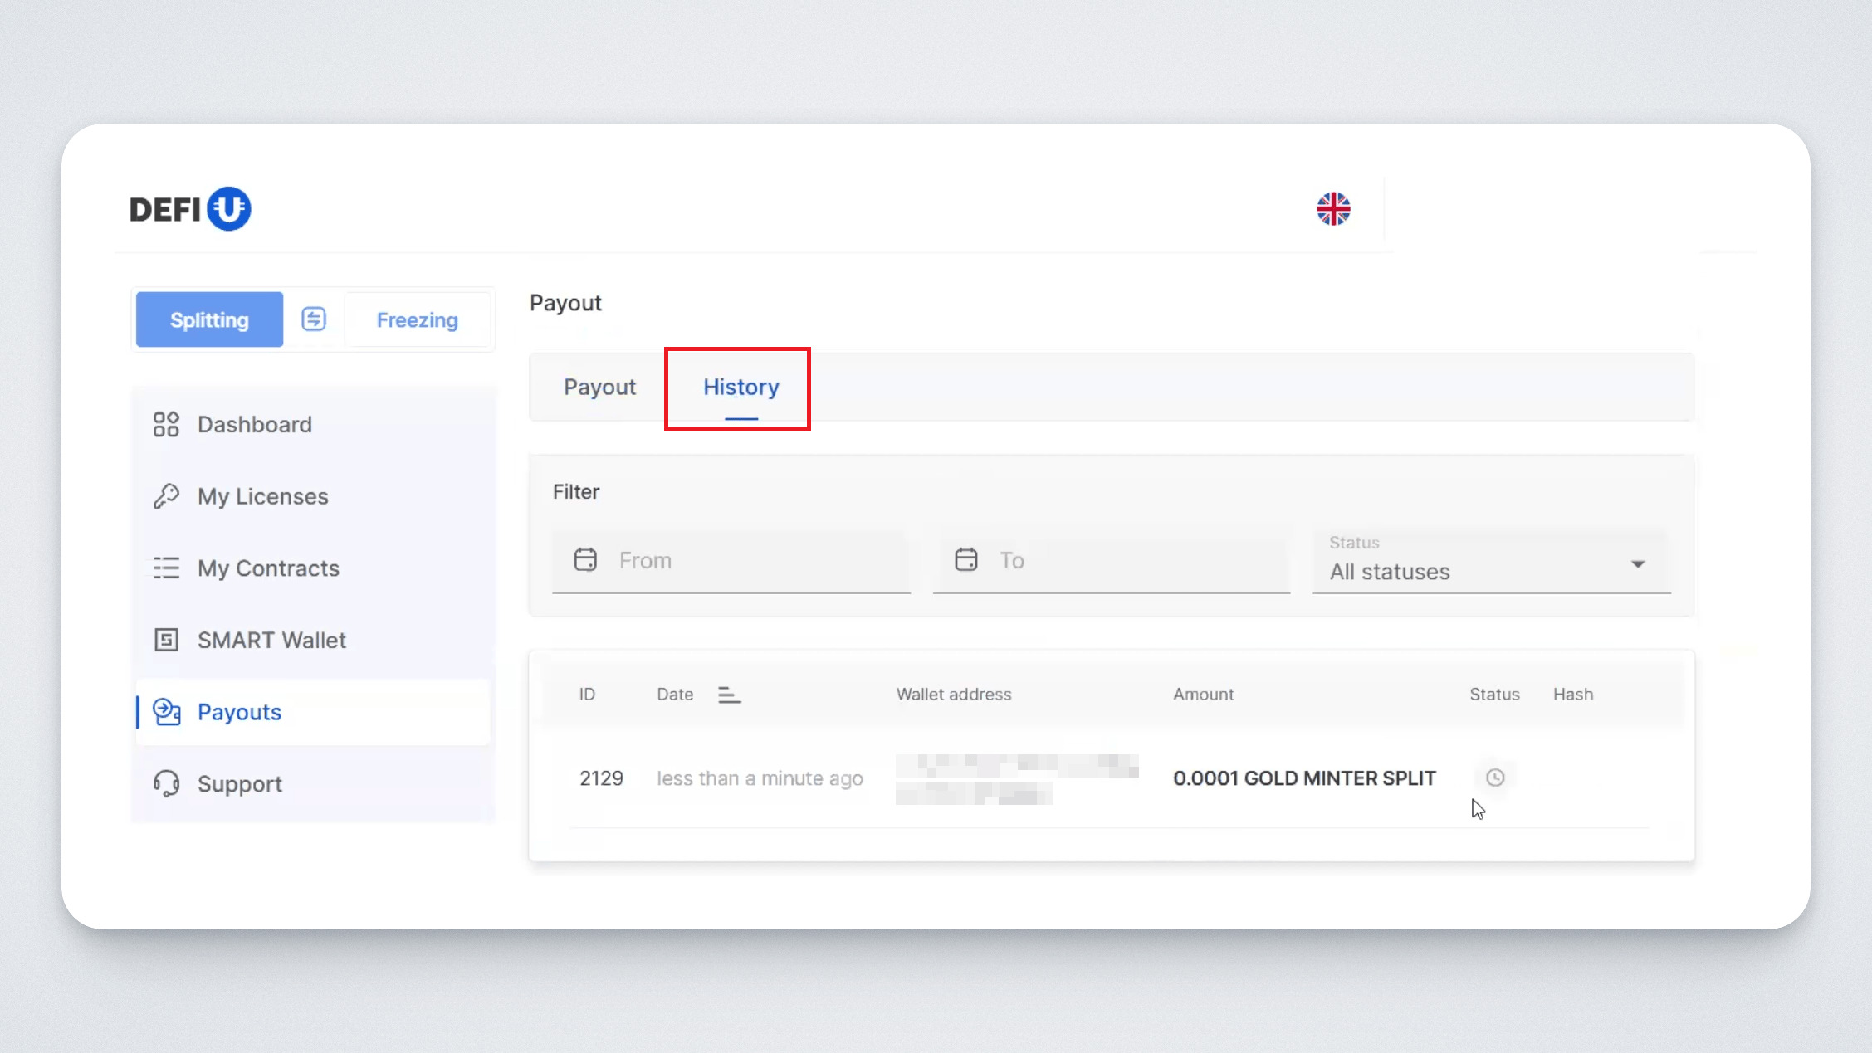Go to My Contracts page
This screenshot has height=1053, width=1872.
pyautogui.click(x=268, y=568)
